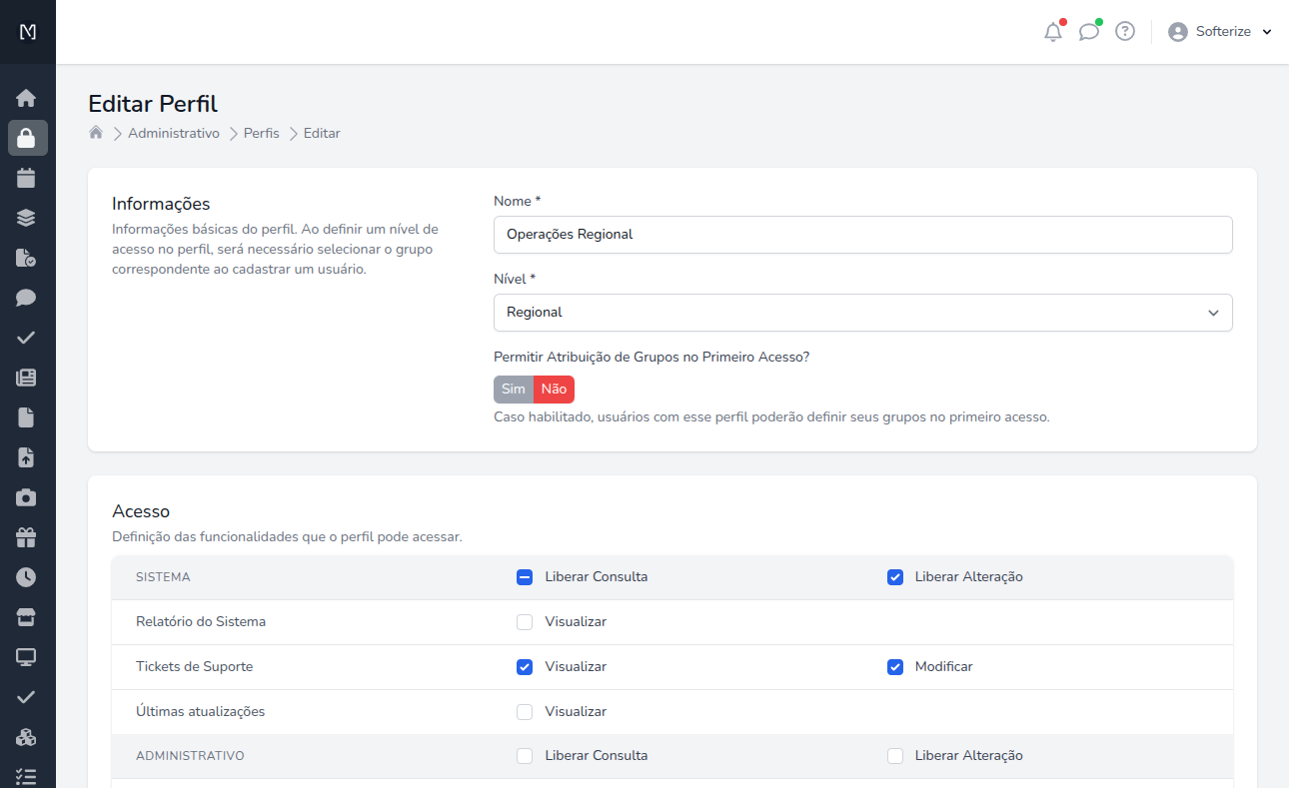
Task: Navigate to Perfis breadcrumb link
Action: point(262,133)
